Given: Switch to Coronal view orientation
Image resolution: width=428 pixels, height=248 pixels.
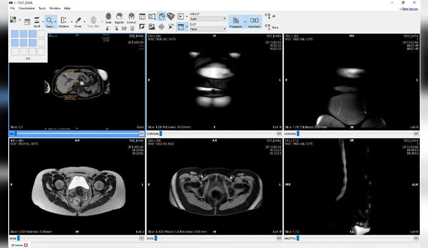Looking at the screenshot, I should (131, 18).
